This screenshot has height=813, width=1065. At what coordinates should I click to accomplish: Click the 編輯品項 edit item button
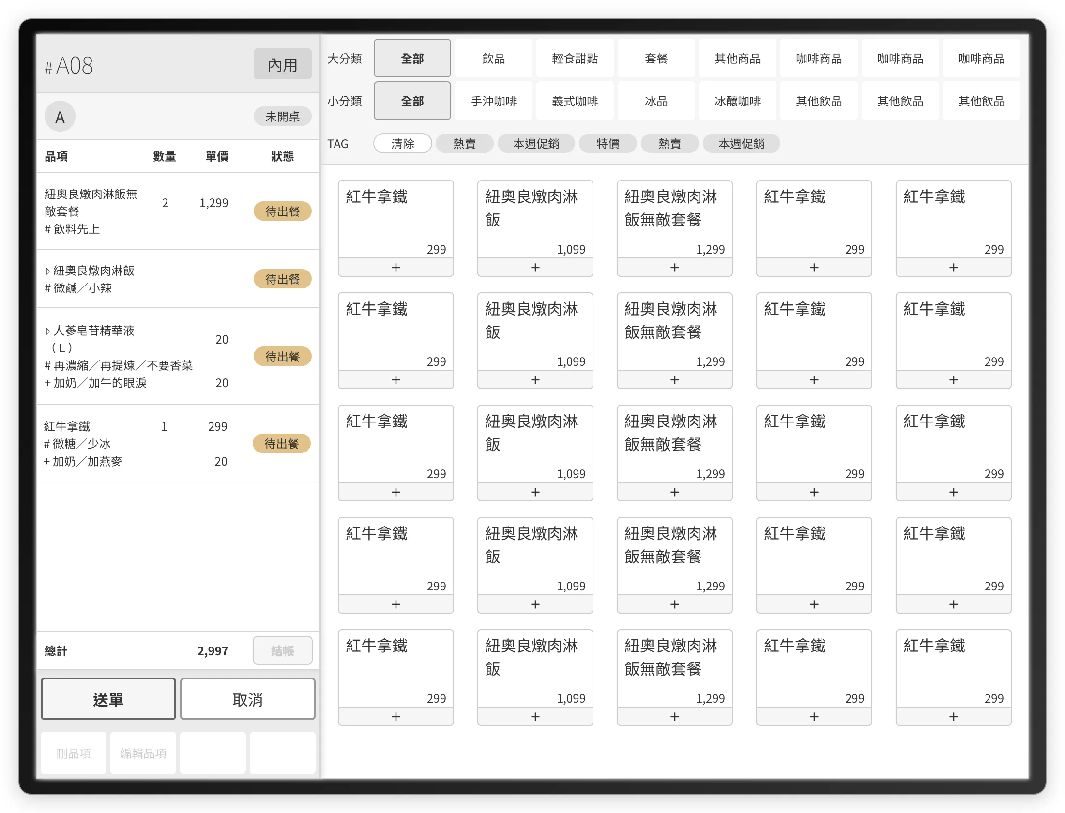[x=143, y=753]
